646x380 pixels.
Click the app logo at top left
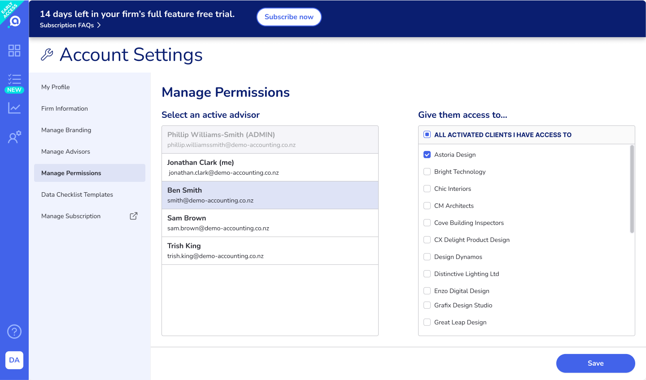pos(15,21)
